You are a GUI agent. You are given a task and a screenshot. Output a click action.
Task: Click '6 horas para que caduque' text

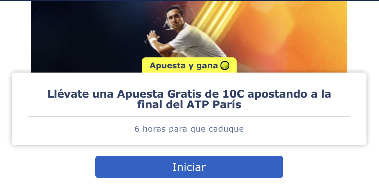point(189,129)
